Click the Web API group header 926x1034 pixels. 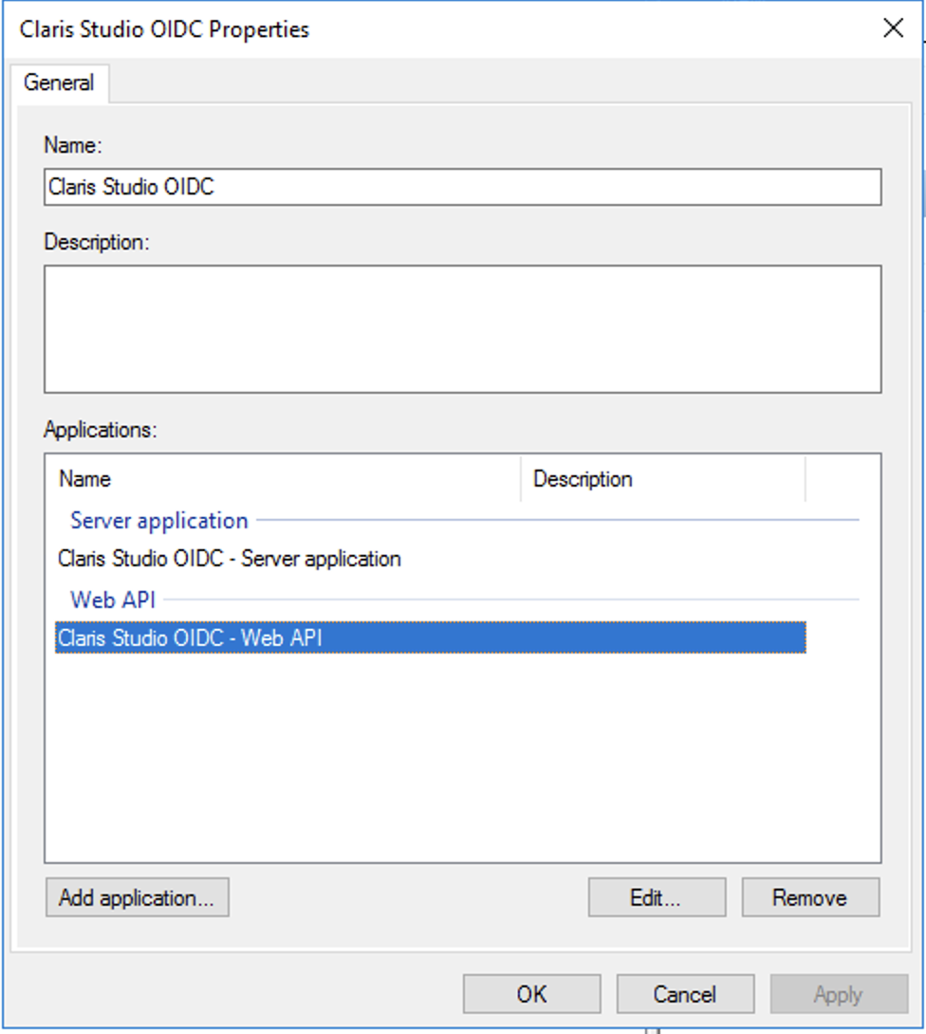[x=112, y=599]
